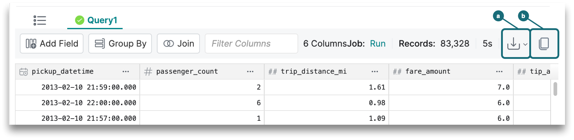Click the Group By button
The width and height of the screenshot is (574, 140).
120,44
